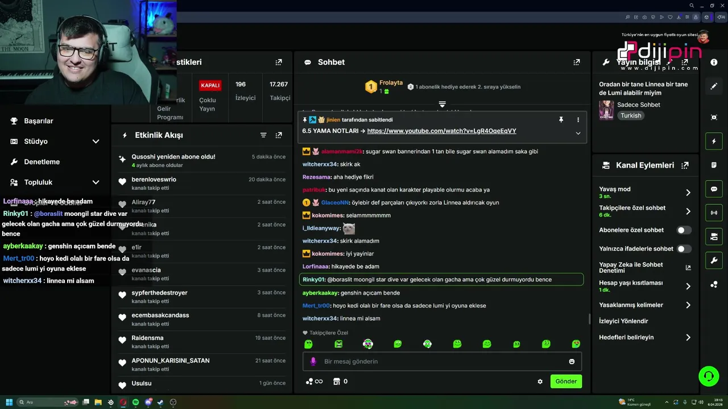Open the 6.5 yama notları YouTube link
Screen dimensions: 728x409
(442, 131)
